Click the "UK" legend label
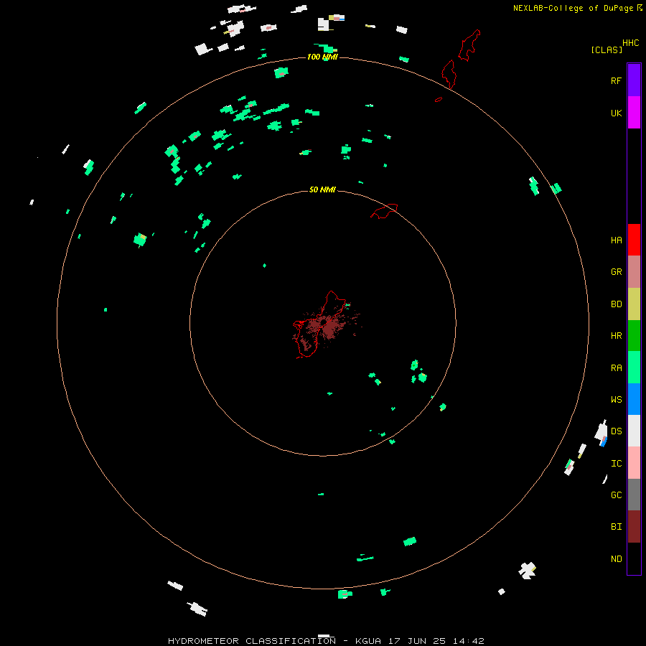This screenshot has width=646, height=646. coord(616,113)
